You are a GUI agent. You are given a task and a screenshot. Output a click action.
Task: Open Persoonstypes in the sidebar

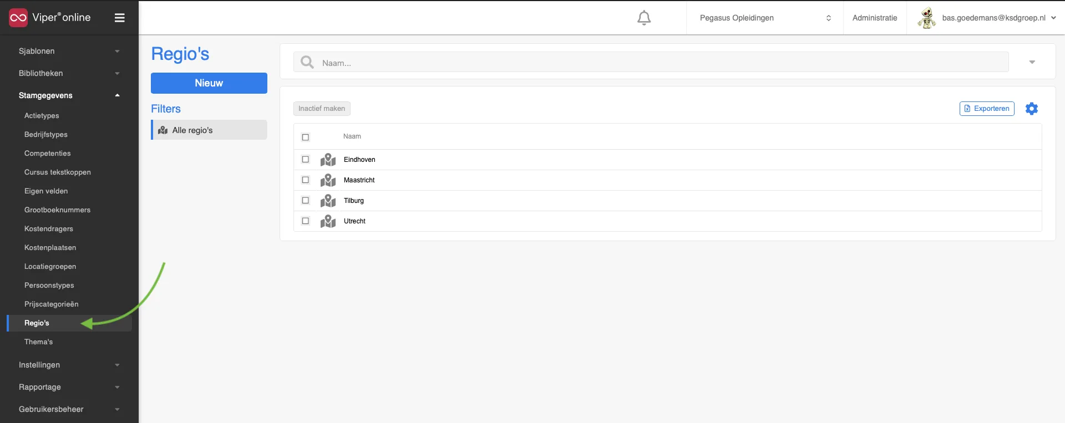[49, 286]
